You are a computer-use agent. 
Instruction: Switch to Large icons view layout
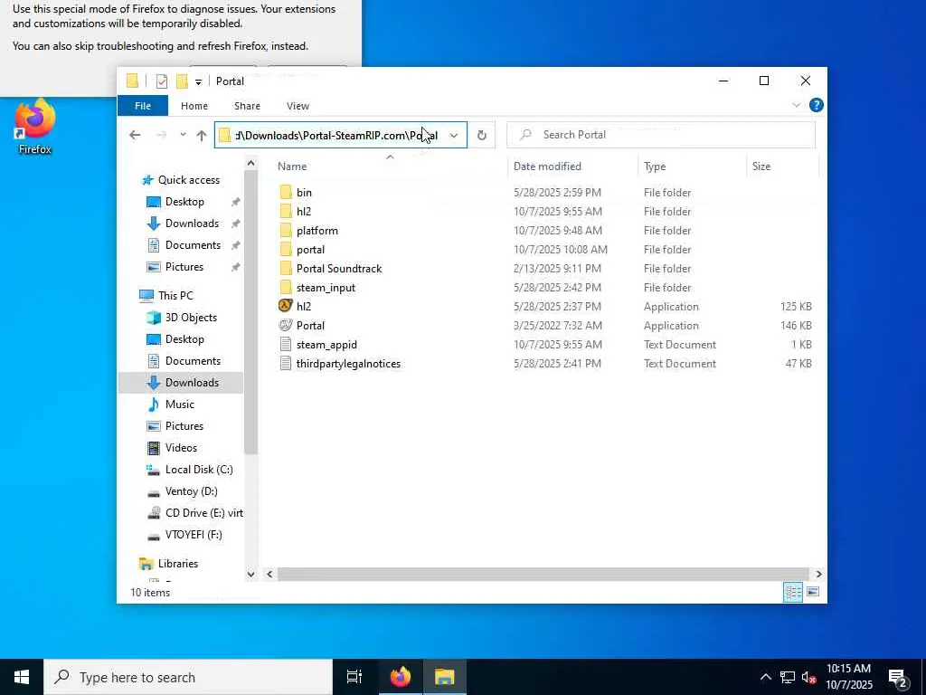click(x=813, y=592)
